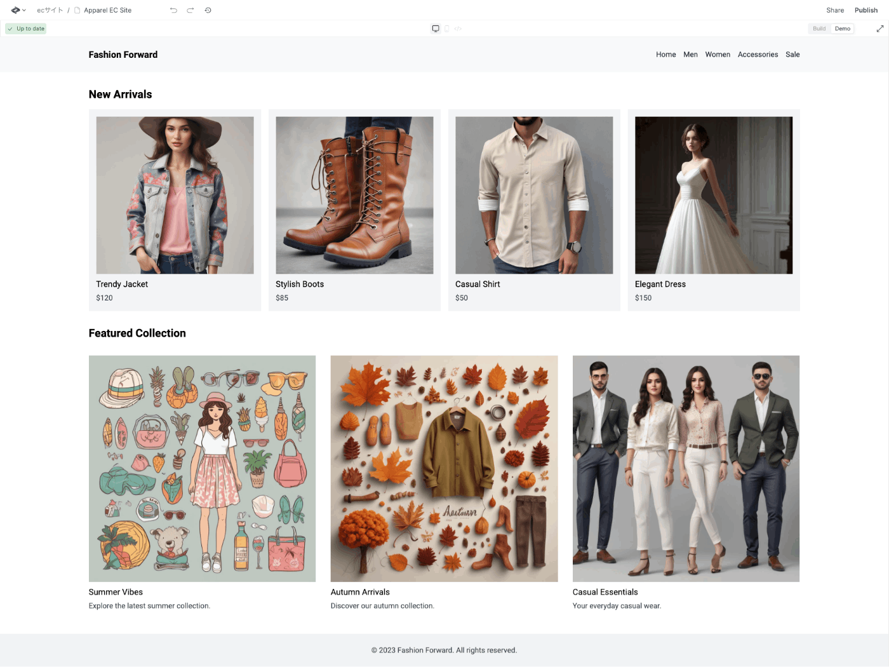Screen dimensions: 889x667
Task: Click the 2023 Fashion Forward copyright text
Action: tap(444, 650)
